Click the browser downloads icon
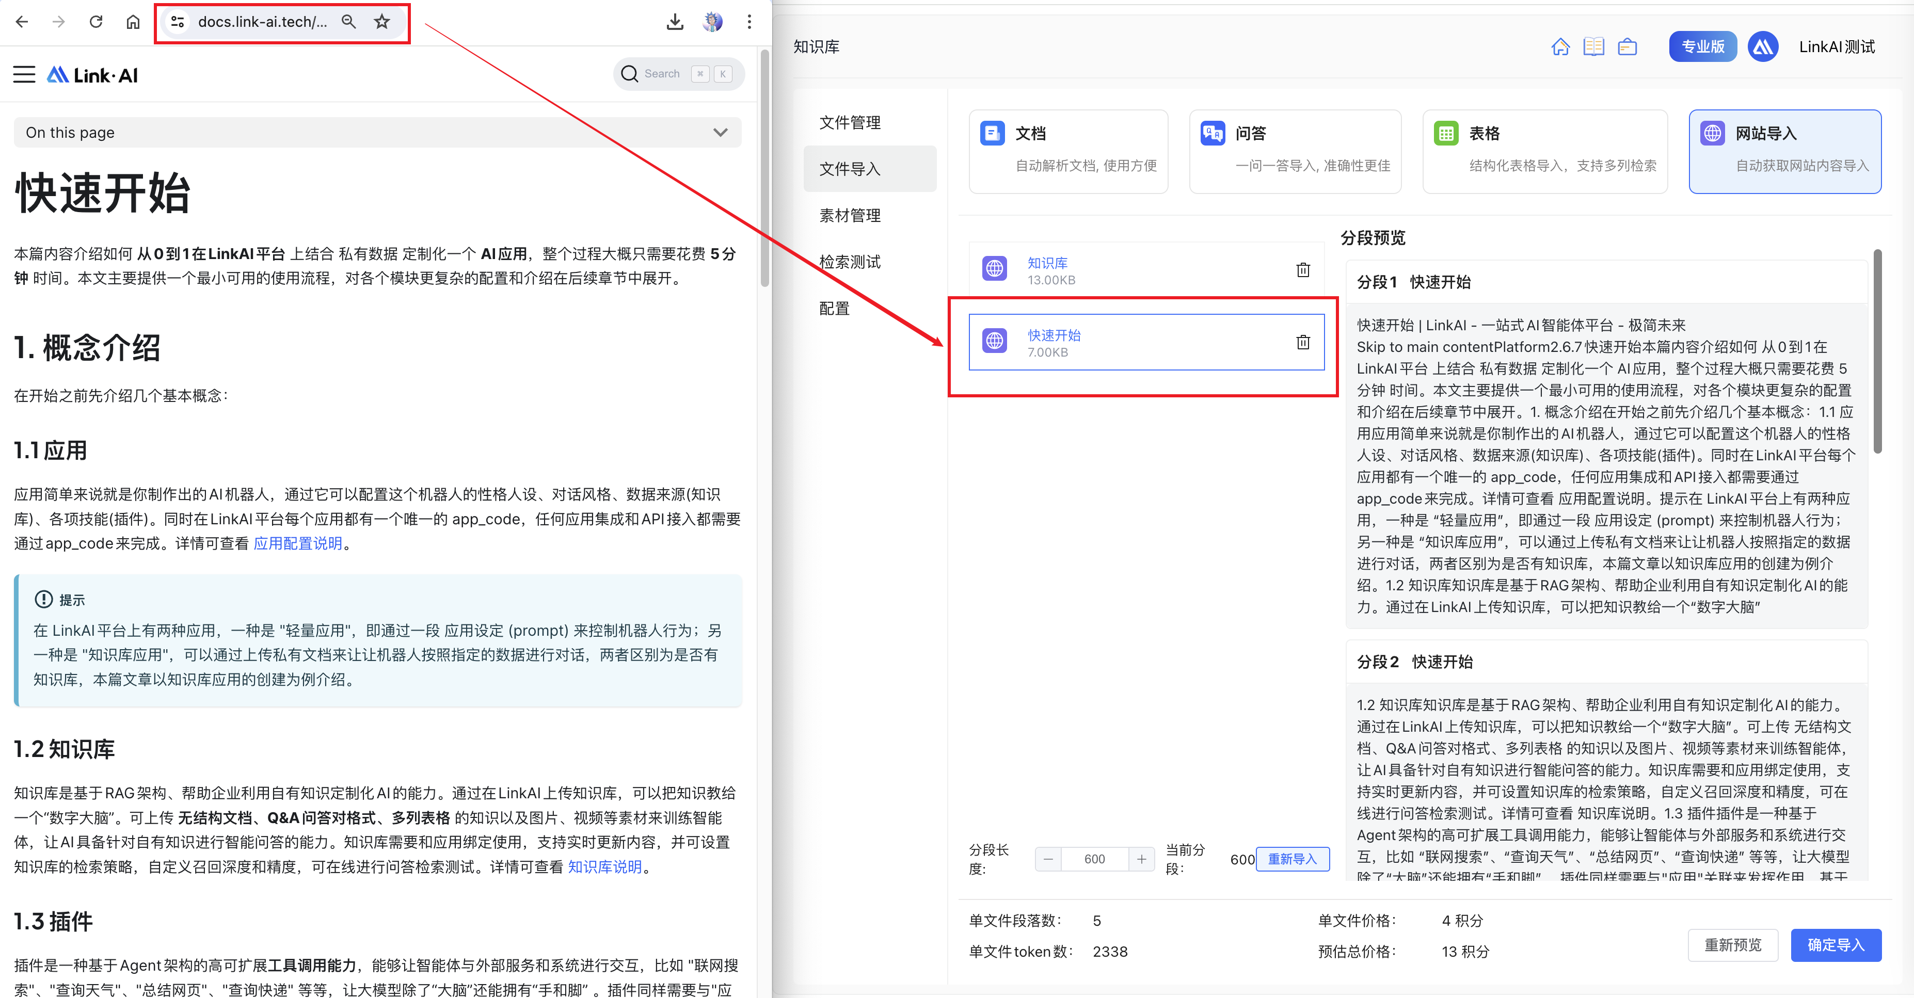This screenshot has width=1914, height=998. [674, 22]
